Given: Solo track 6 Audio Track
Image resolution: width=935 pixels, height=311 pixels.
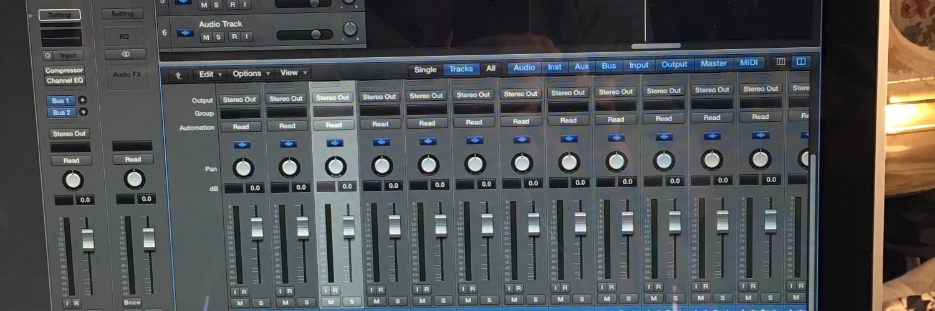Looking at the screenshot, I should [218, 37].
